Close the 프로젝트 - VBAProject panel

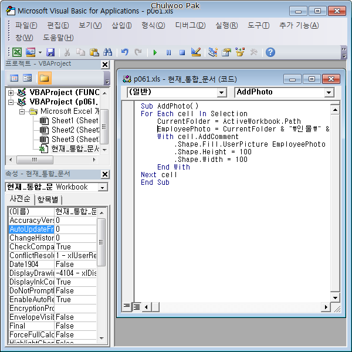pyautogui.click(x=105, y=65)
